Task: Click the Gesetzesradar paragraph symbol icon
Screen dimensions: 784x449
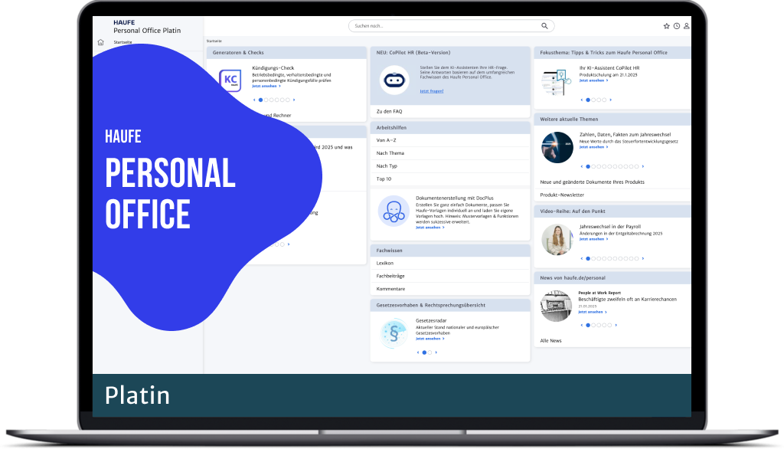Action: click(394, 333)
